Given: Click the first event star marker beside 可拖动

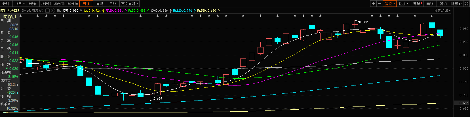Looking at the screenshot, I should [20, 16].
